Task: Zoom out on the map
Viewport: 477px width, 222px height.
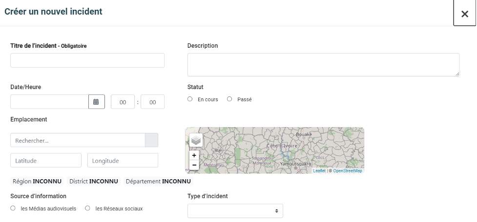Action: [194, 165]
